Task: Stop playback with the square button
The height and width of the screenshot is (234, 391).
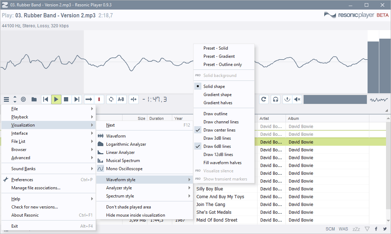Action: pos(66,99)
